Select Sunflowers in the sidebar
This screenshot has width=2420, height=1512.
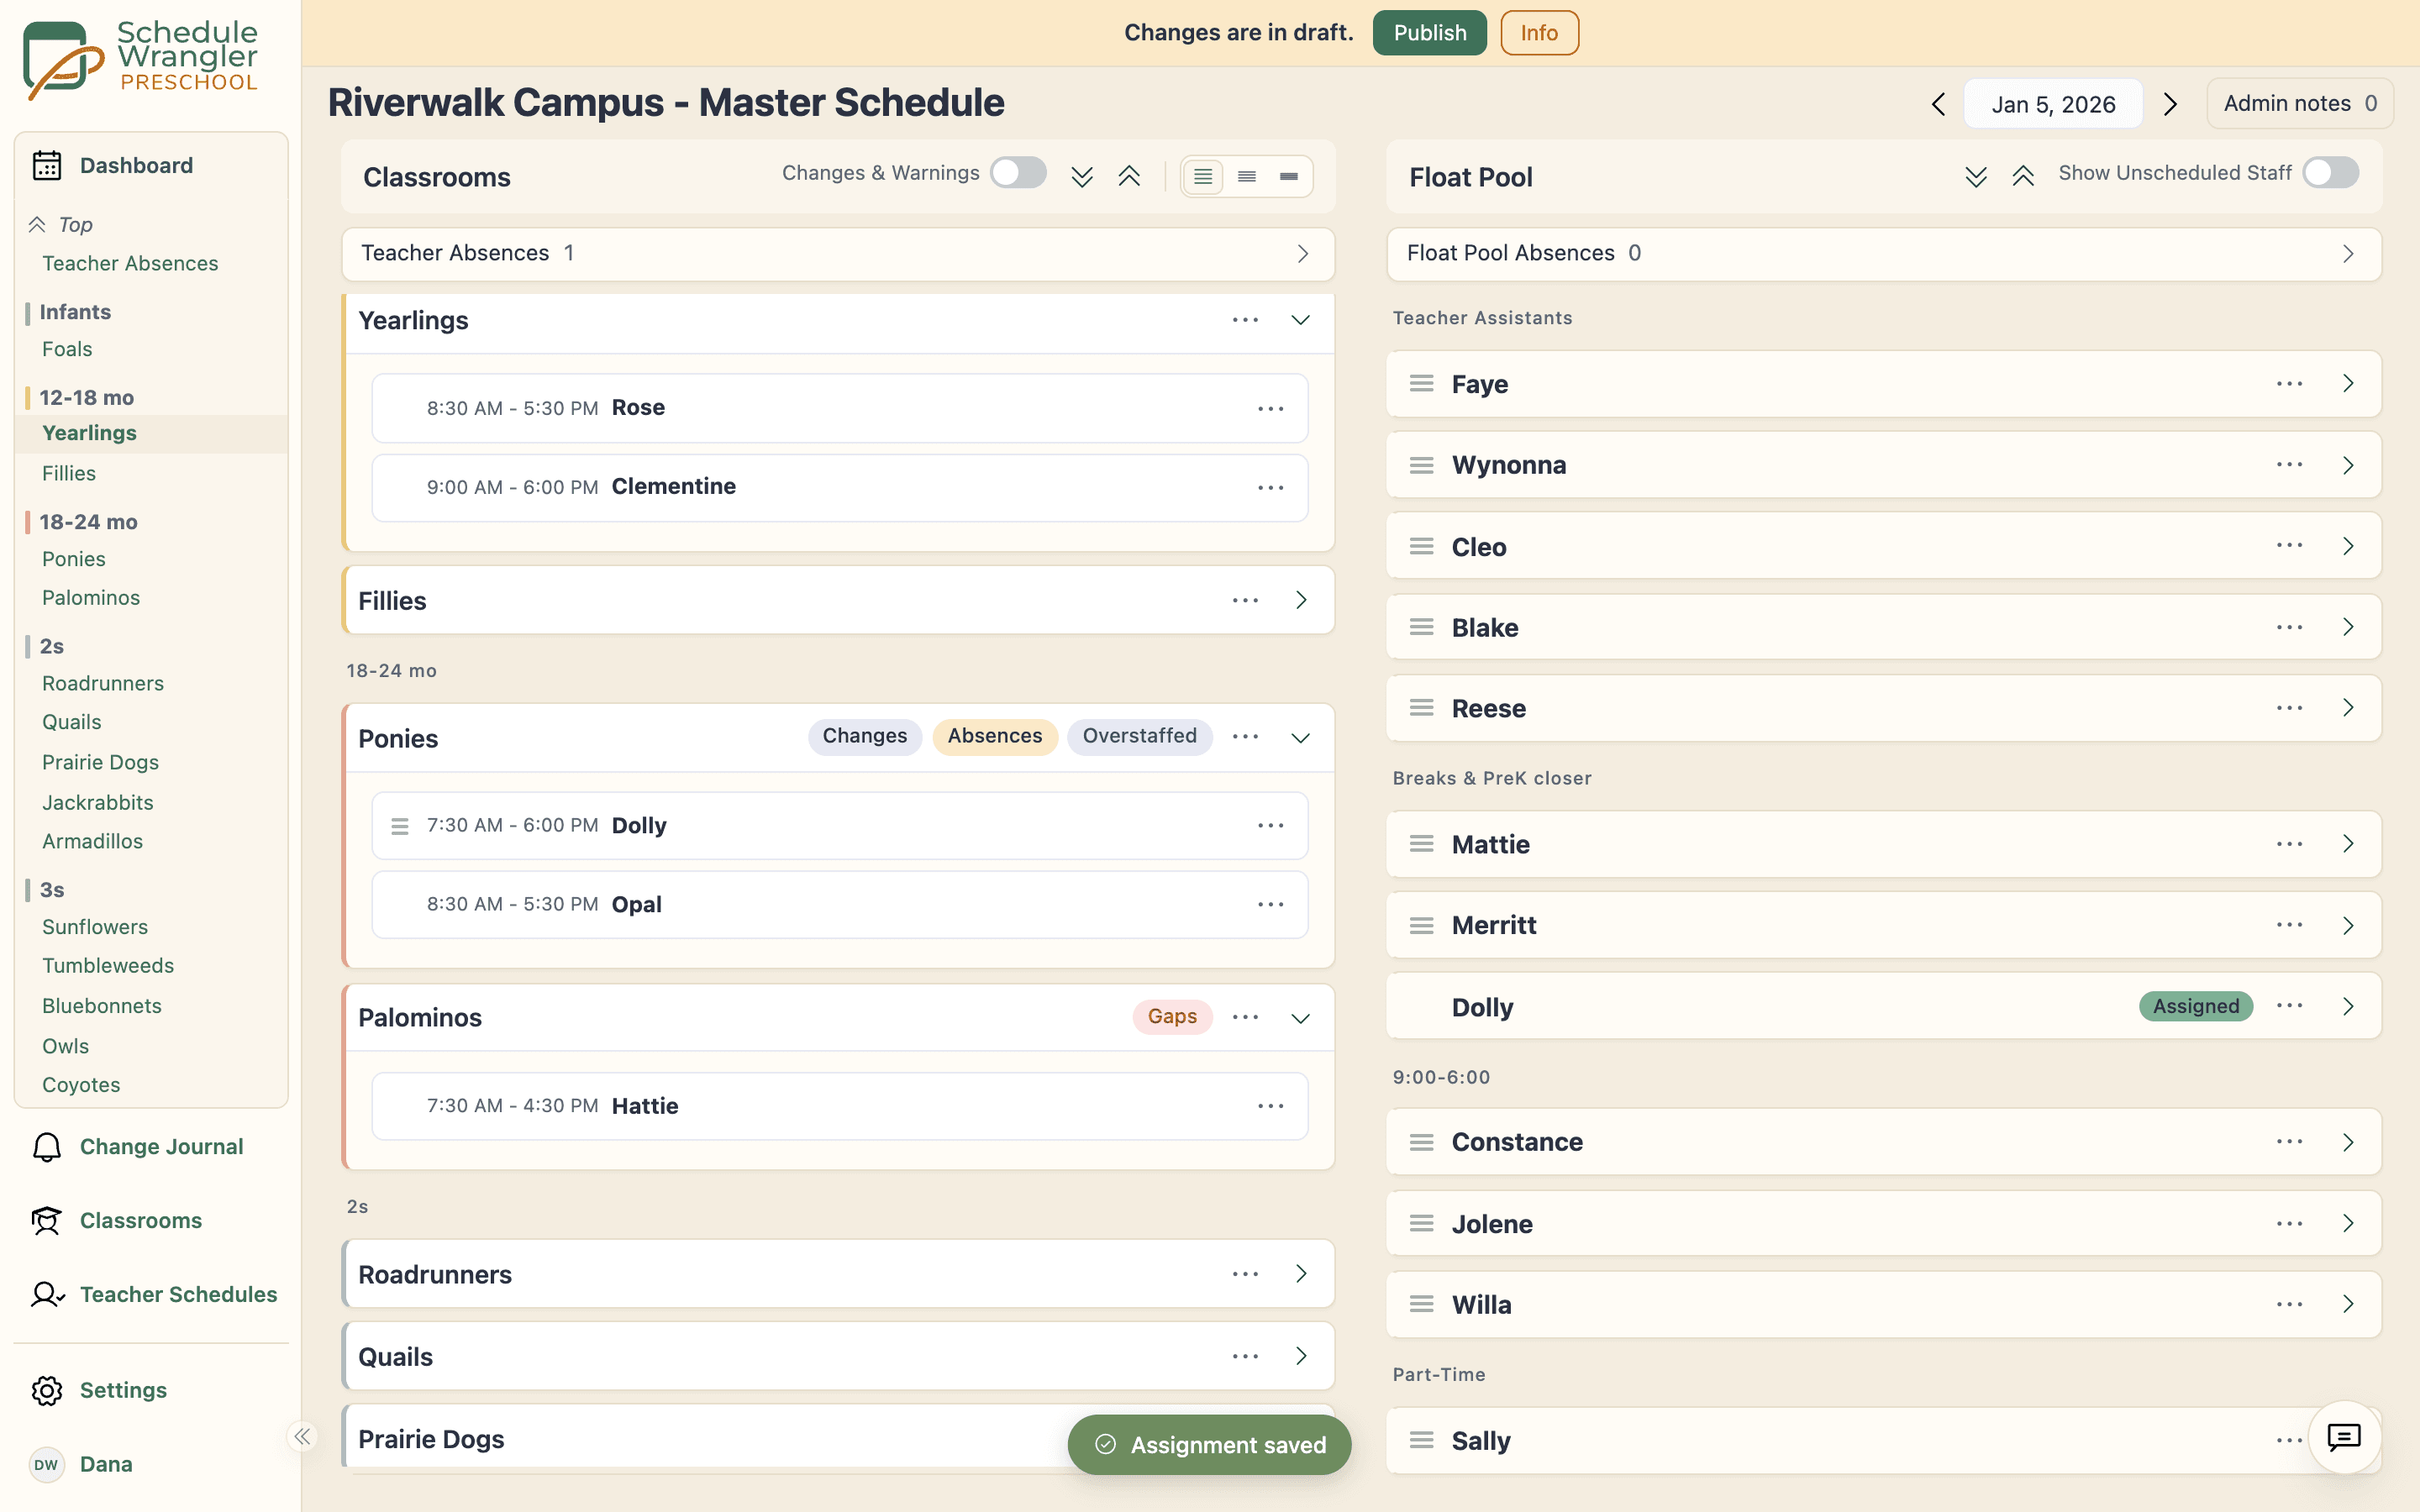pos(95,927)
